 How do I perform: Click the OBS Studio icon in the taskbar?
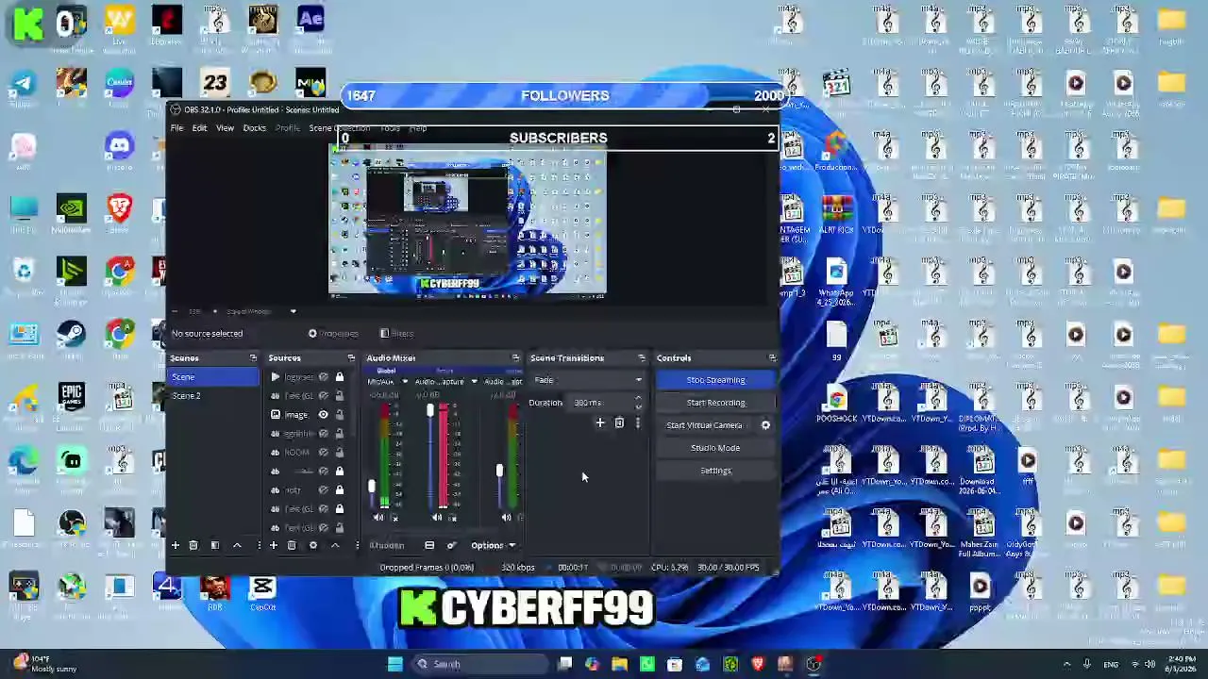coord(814,664)
